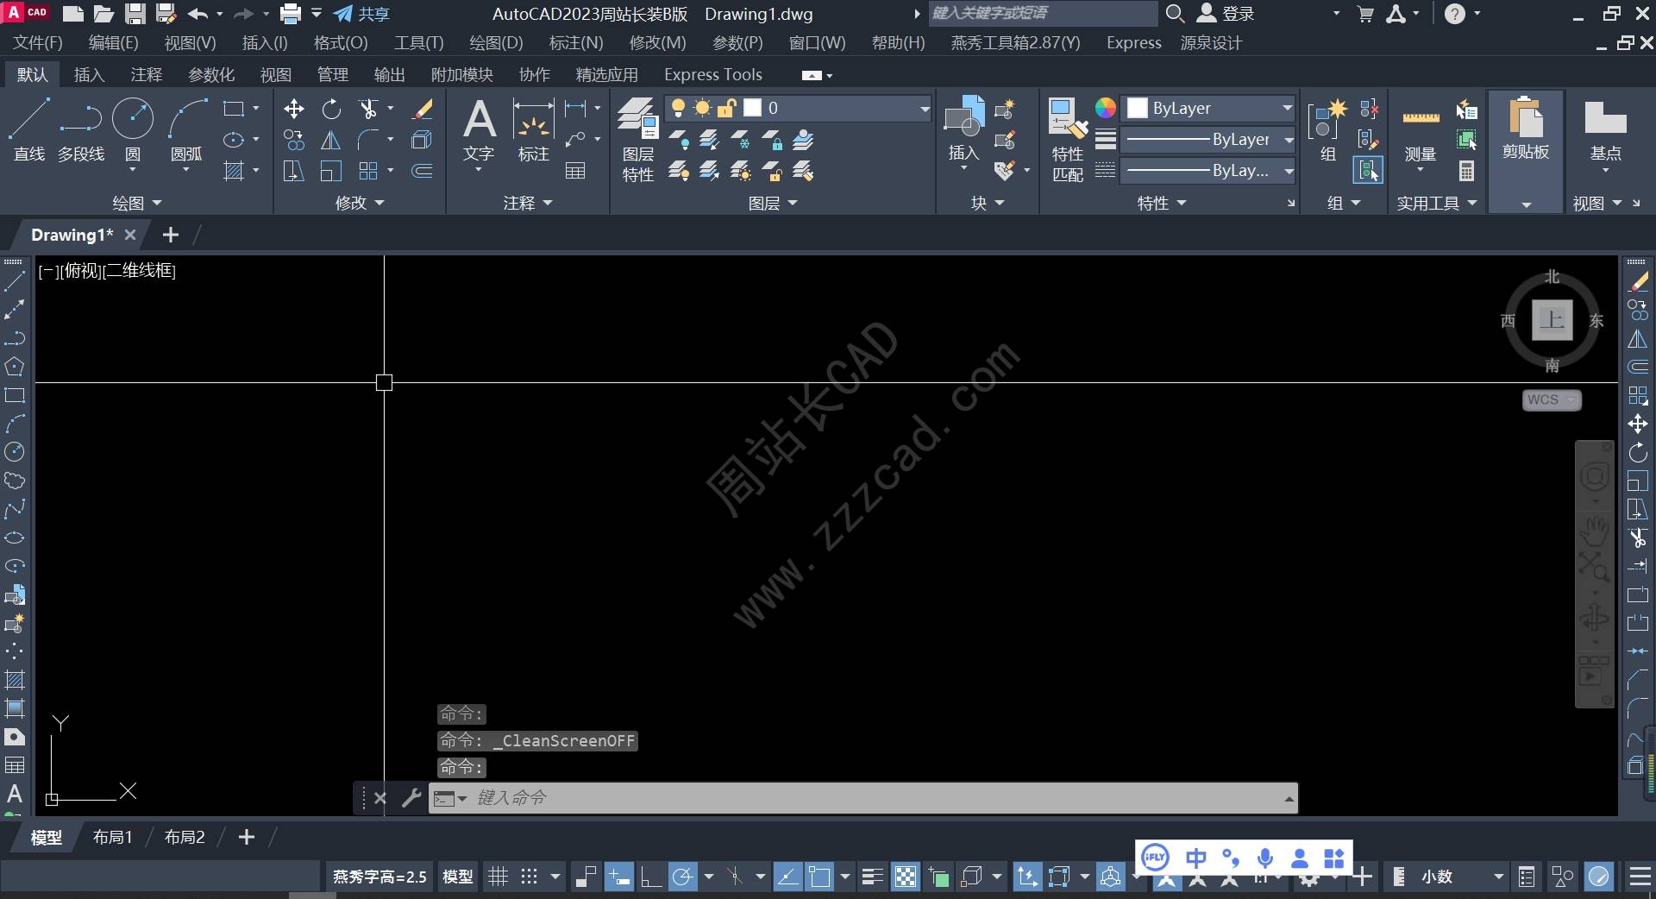Click the Mirror tool in Modify panel
Image resolution: width=1656 pixels, height=899 pixels.
coord(331,140)
